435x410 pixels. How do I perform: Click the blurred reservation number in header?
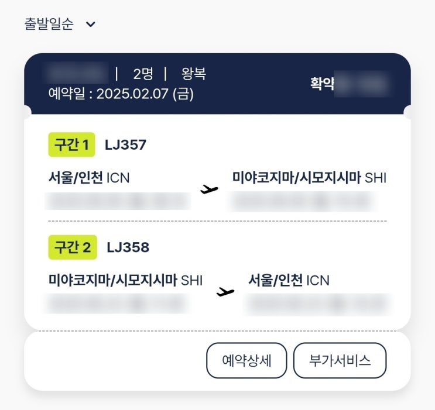[x=77, y=73]
